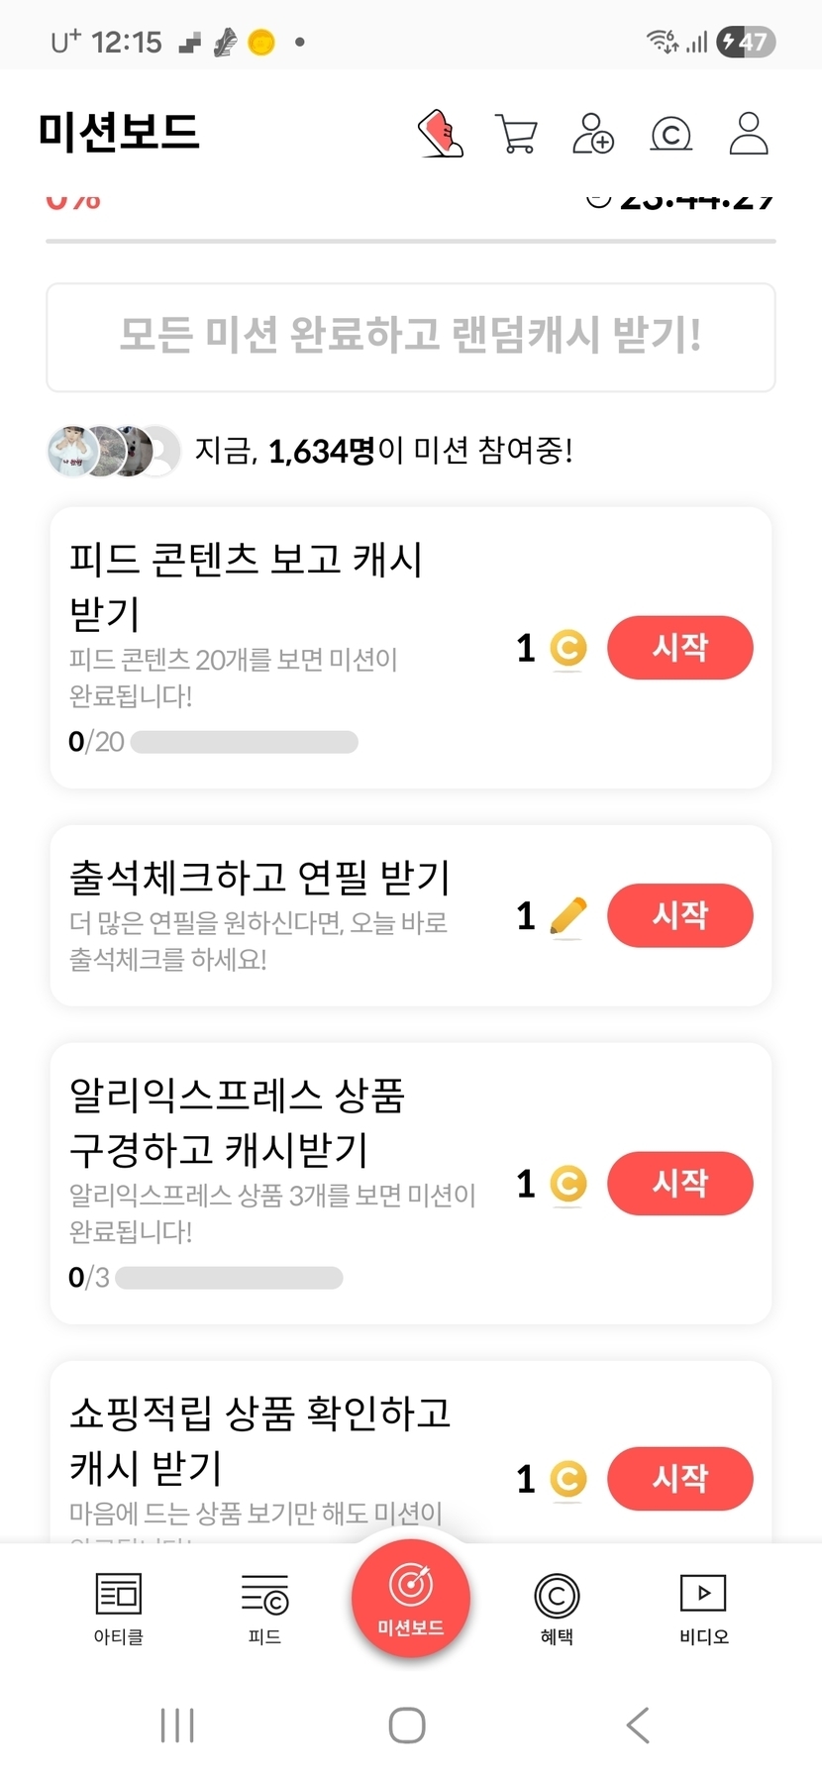
Task: Start the 쇼핑적립 상품 확인하고 캐시 받기 mission
Action: click(x=679, y=1478)
